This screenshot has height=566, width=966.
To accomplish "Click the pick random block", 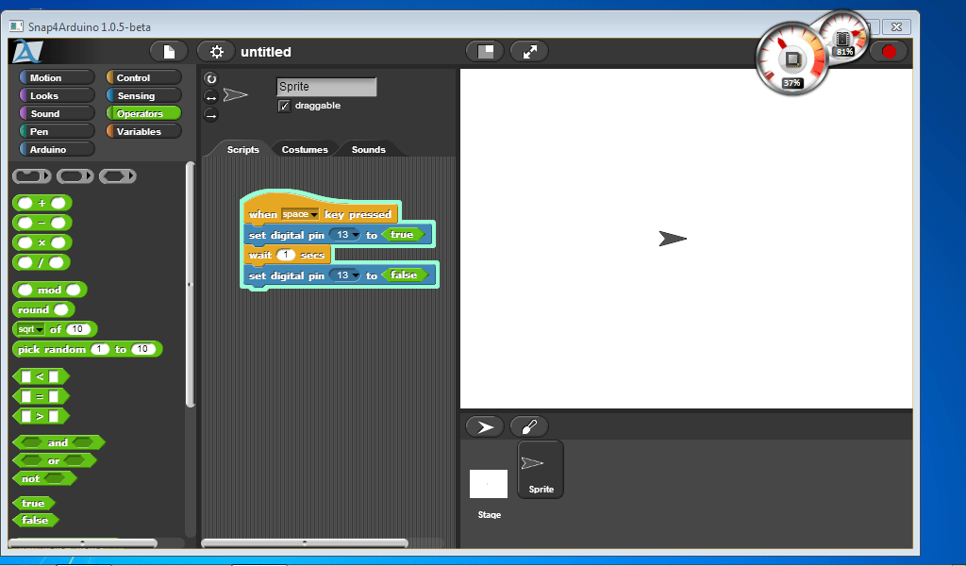I will point(87,349).
